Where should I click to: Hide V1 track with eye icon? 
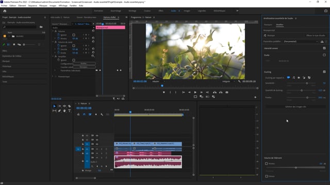97,144
